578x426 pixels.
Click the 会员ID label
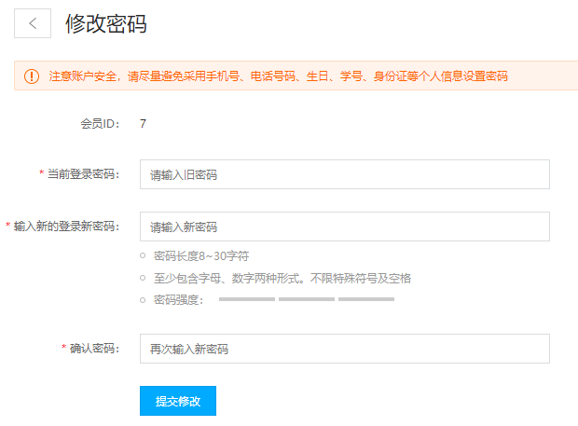100,123
